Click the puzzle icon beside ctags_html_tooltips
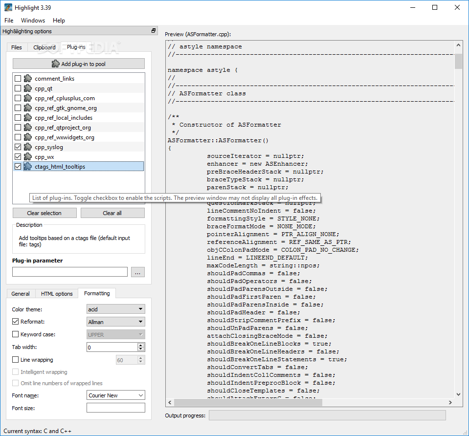Viewport: 469px width, 436px height. click(x=28, y=167)
